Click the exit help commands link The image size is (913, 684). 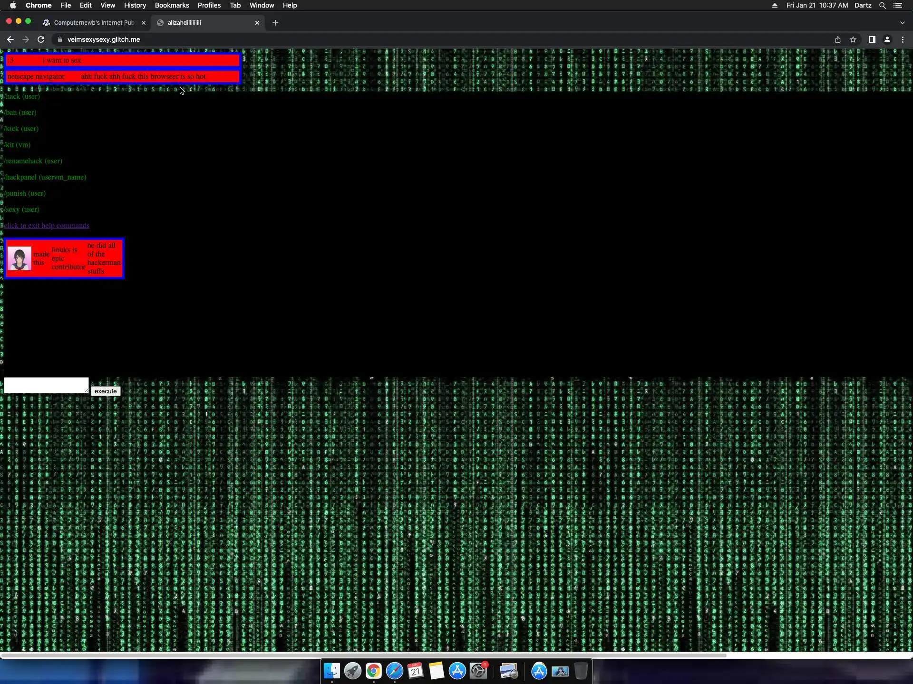point(47,226)
